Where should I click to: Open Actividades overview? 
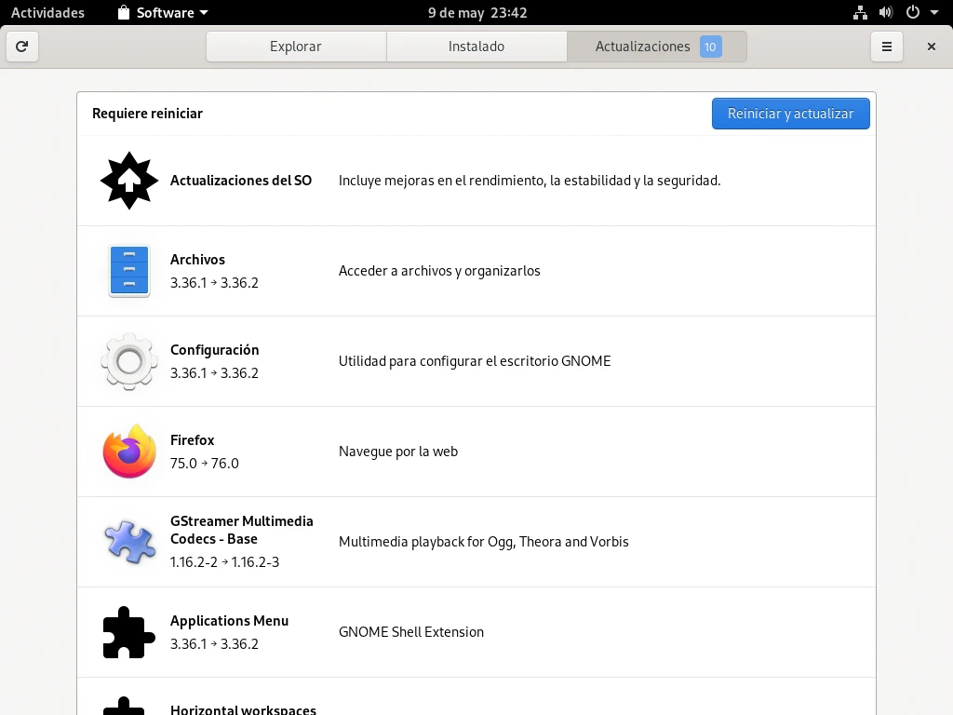[47, 13]
